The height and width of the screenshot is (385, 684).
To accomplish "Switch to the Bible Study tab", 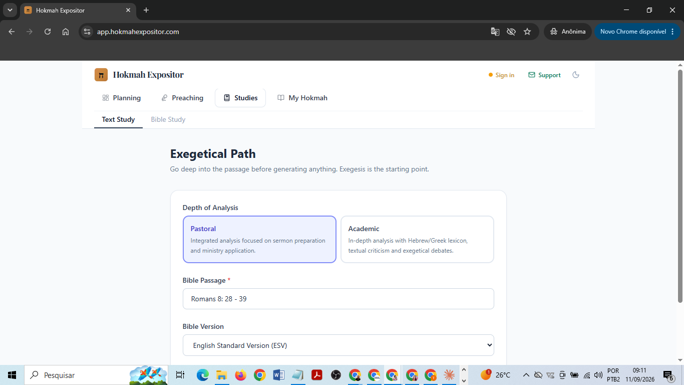I will coord(168,119).
